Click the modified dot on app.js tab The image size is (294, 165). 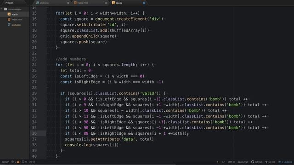coord(144,3)
